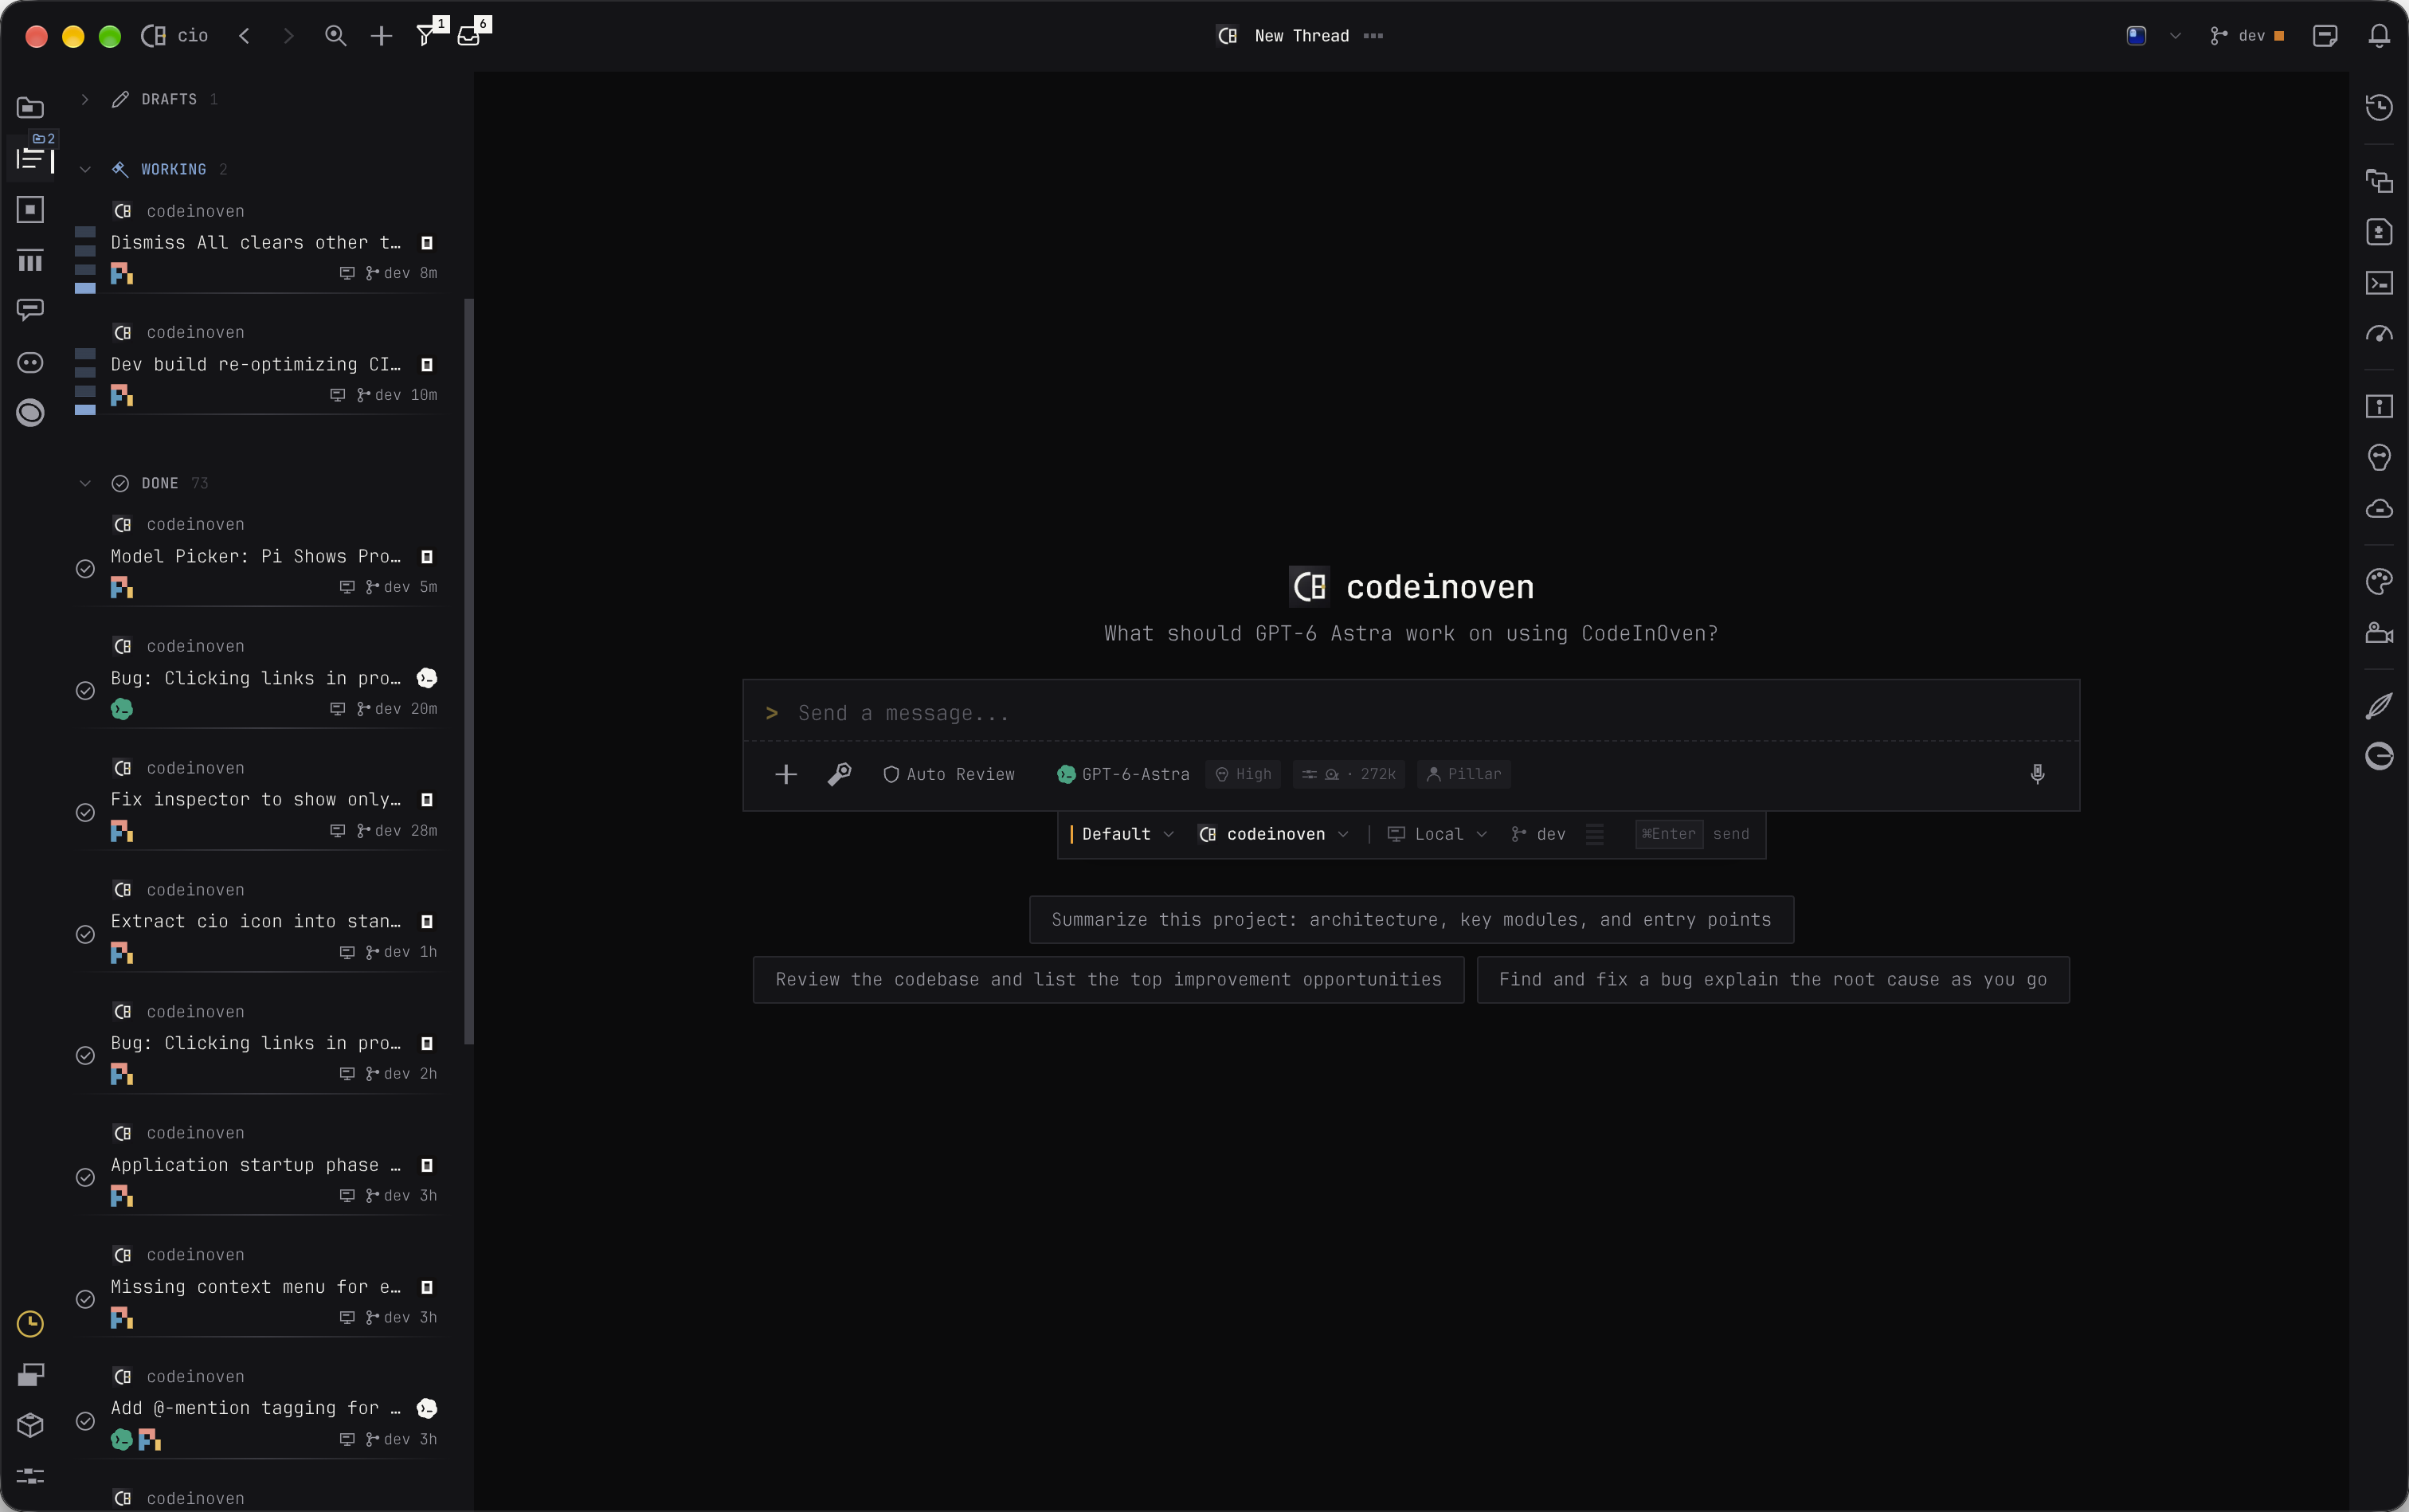Toggle the Pillar persona chip
Viewport: 2409px width, 1512px height.
(x=1463, y=774)
